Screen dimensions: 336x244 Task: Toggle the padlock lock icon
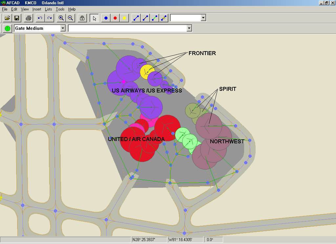pos(82,18)
